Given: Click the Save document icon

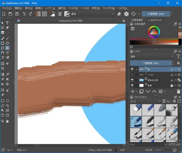Looking at the screenshot, I should [x=17, y=14].
